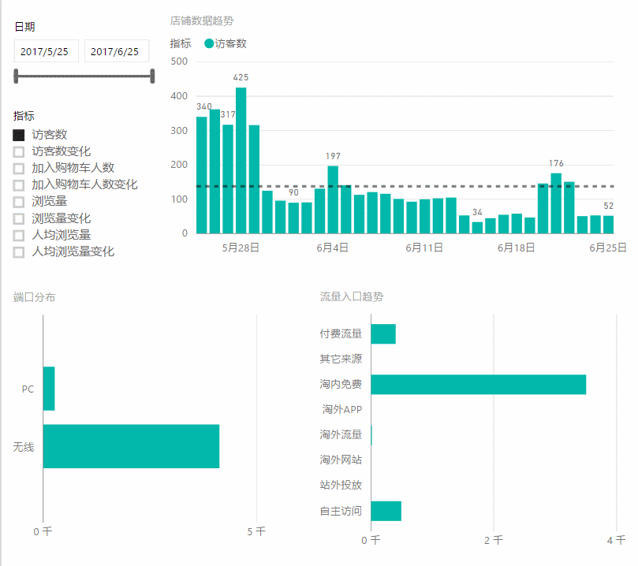Click the dashed average line in trend chart
Image resolution: width=638 pixels, height=566 pixels.
405,186
